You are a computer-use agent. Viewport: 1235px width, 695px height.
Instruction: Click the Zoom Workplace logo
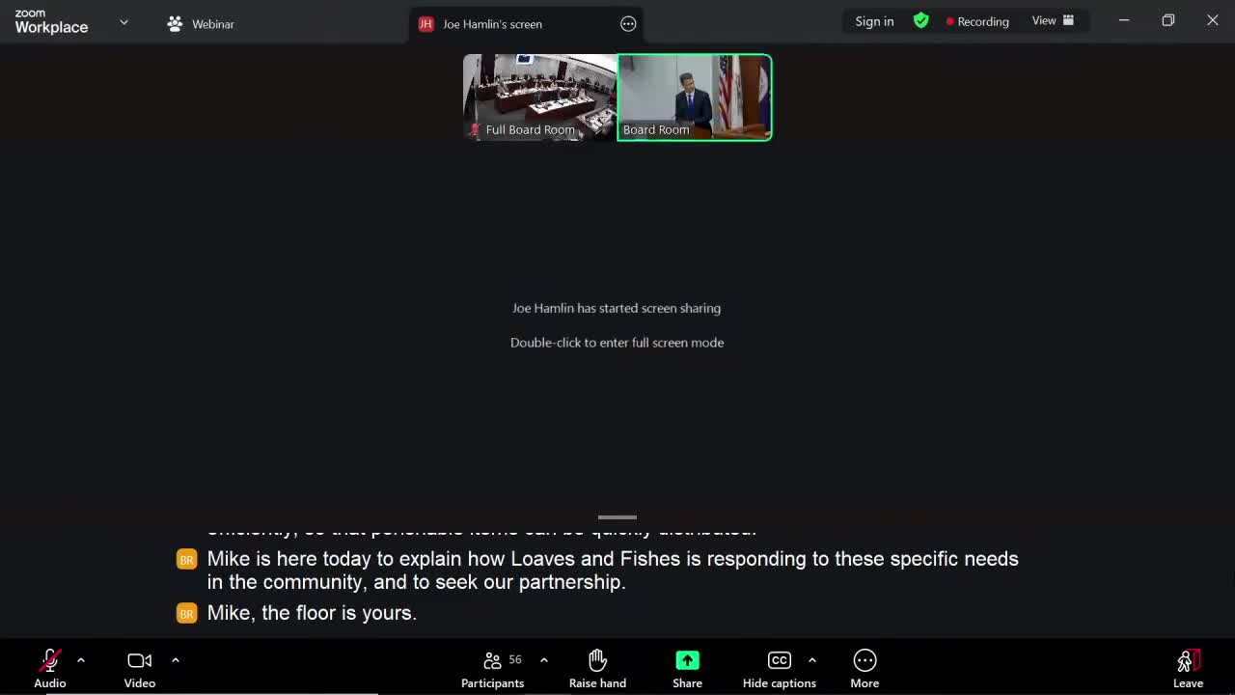51,22
